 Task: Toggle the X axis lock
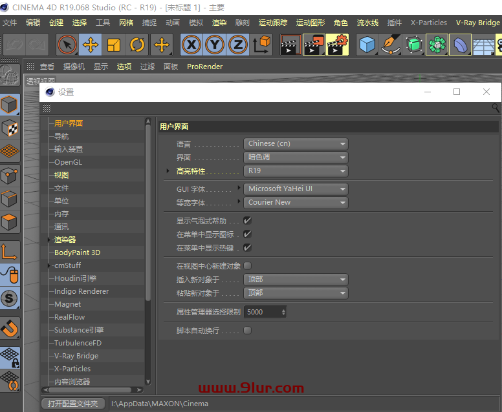(x=191, y=45)
